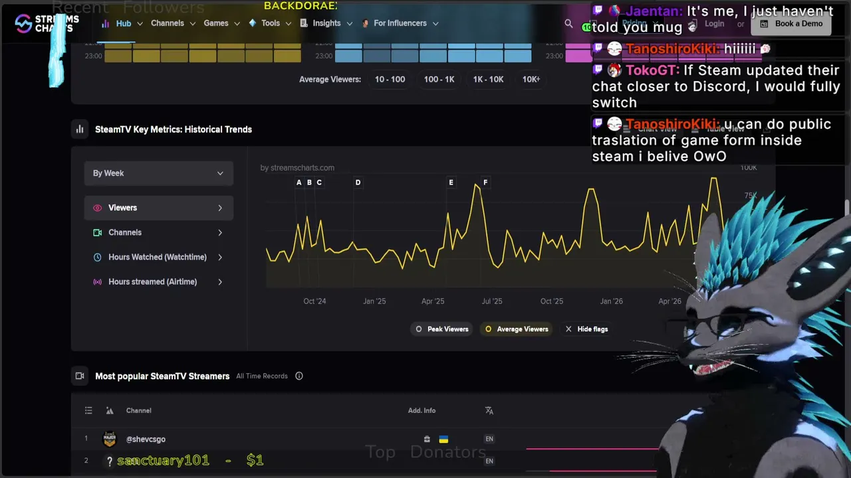Expand the Games navigation dropdown

(x=221, y=23)
